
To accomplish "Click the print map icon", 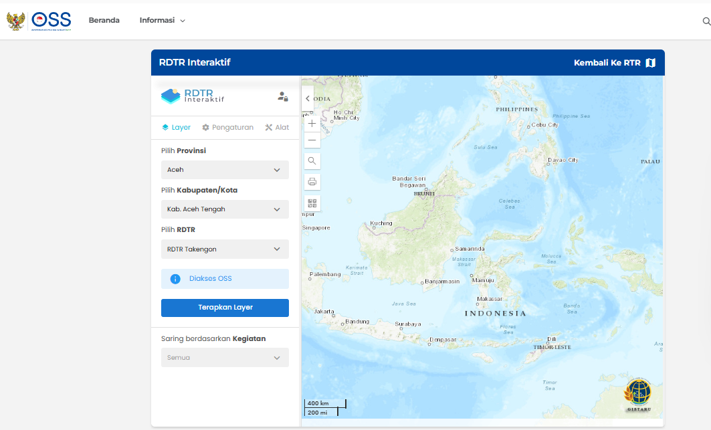I will click(x=312, y=182).
